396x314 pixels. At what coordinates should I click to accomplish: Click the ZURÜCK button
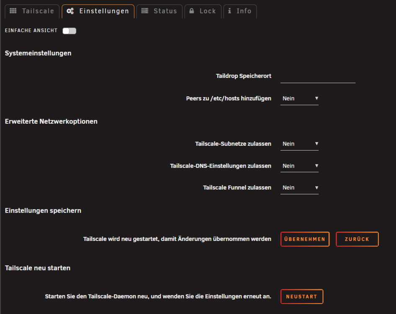pyautogui.click(x=357, y=239)
